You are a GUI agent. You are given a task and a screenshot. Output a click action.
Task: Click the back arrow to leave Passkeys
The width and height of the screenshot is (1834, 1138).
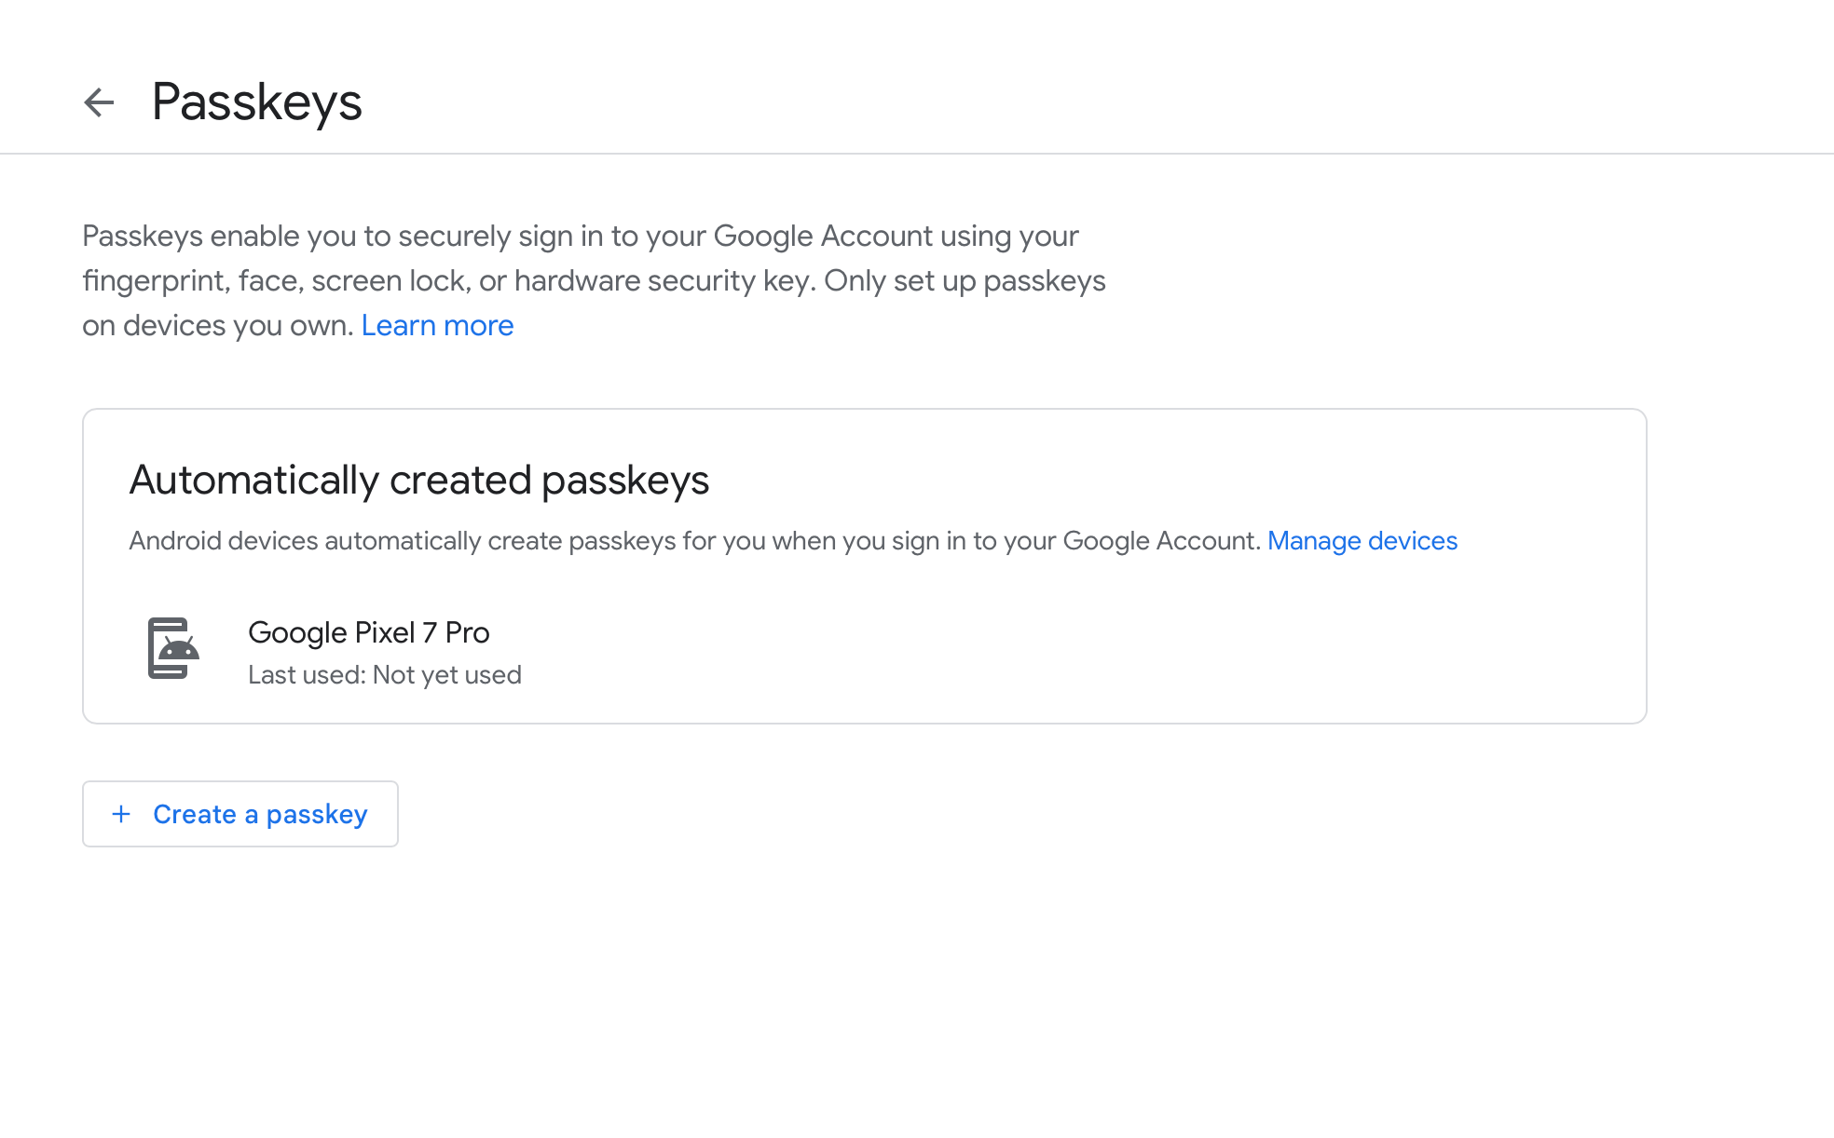(99, 102)
